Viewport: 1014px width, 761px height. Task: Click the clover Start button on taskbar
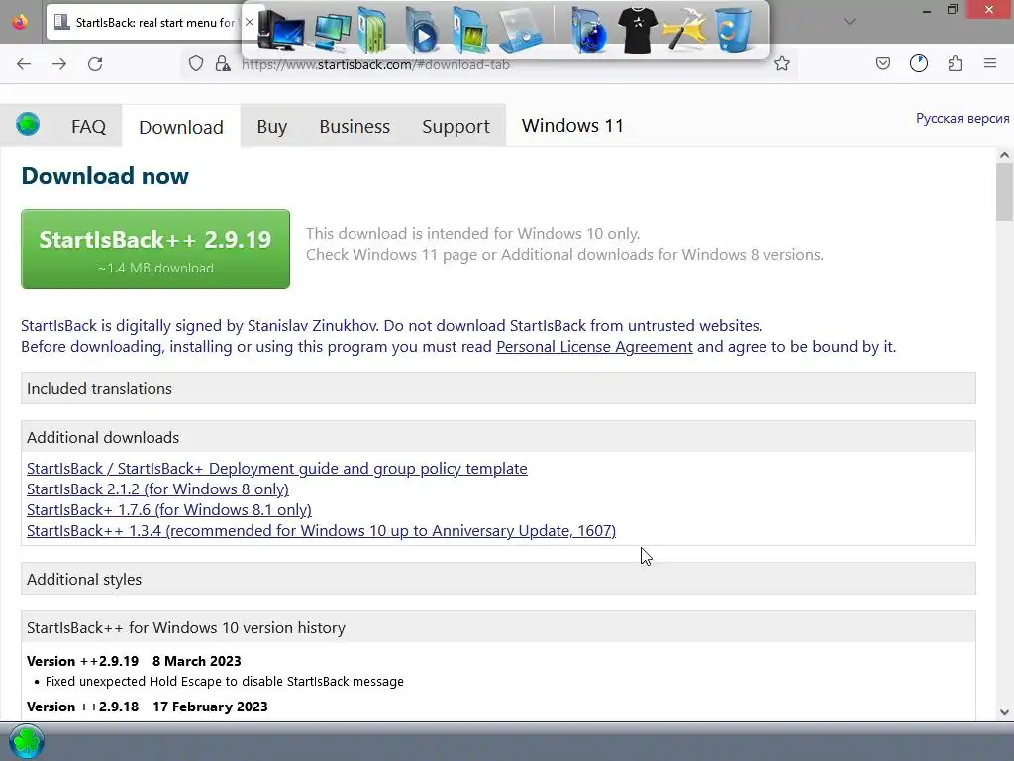tap(27, 741)
